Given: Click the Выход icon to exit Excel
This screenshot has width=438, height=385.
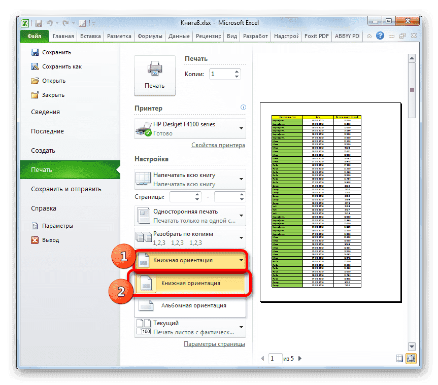Looking at the screenshot, I should click(35, 240).
